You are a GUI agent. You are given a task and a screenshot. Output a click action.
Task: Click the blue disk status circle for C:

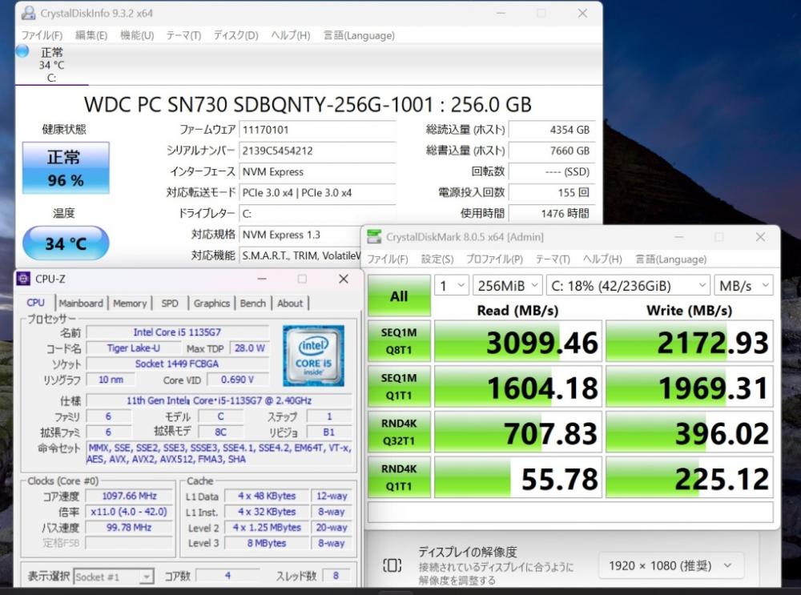22,51
